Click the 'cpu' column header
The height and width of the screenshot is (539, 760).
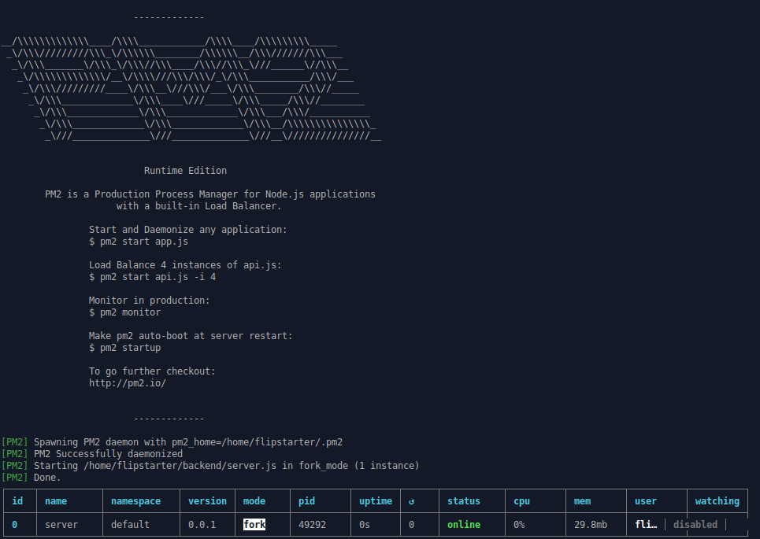point(522,501)
